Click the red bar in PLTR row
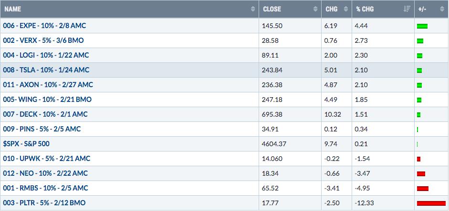 pos(431,203)
